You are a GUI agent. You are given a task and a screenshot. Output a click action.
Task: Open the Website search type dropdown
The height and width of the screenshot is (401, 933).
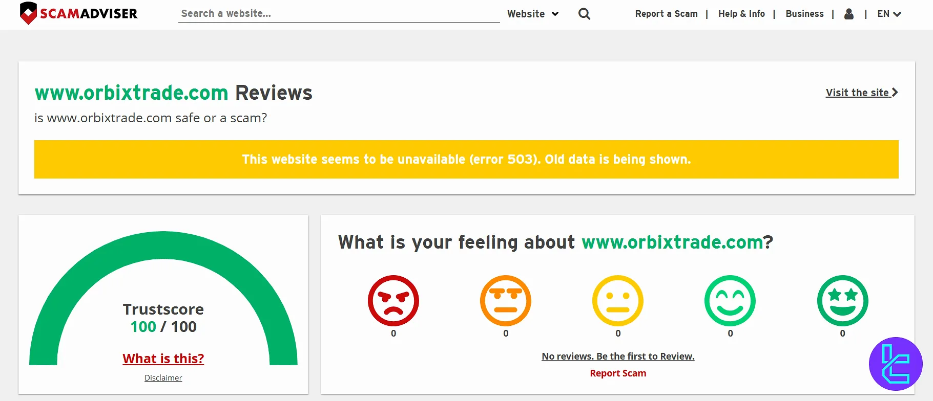pos(533,14)
